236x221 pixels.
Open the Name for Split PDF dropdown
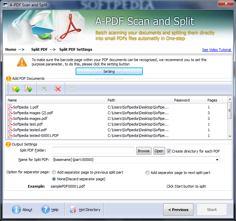point(217,160)
